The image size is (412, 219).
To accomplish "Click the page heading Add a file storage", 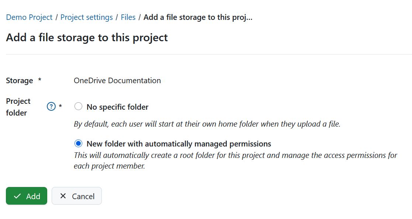I will [86, 37].
